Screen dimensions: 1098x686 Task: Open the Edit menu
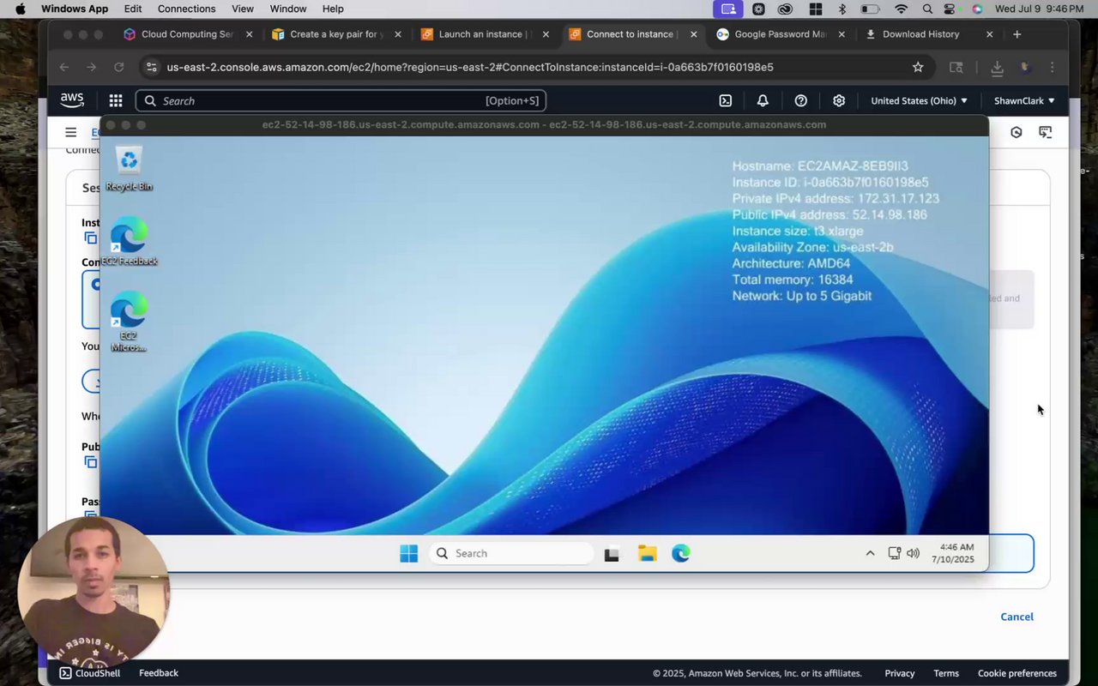tap(133, 9)
